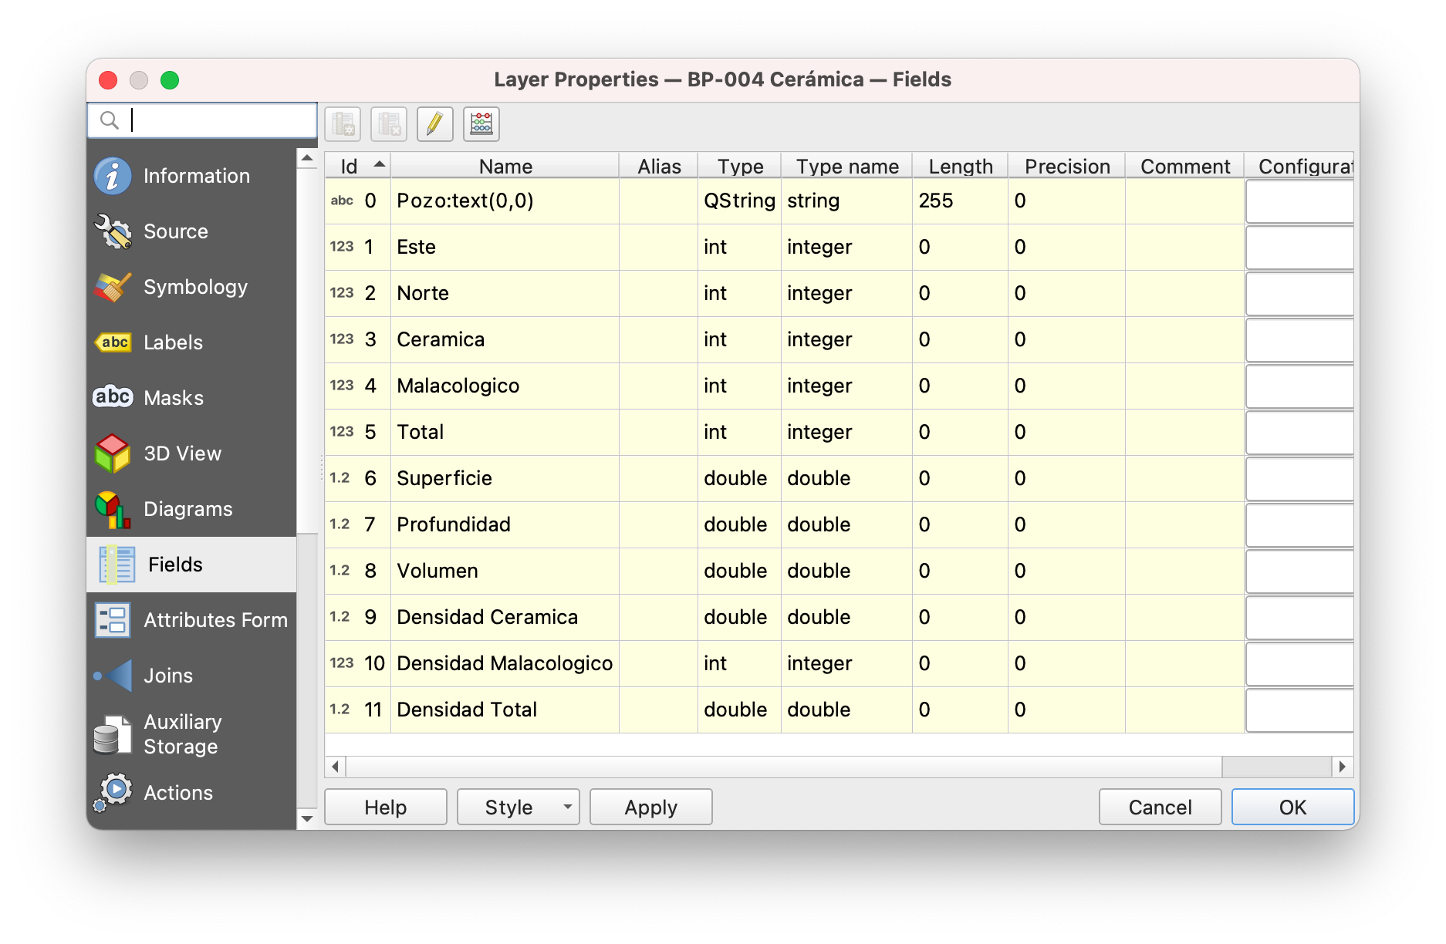Screen dimensions: 1446x944
Task: Open the Attributes Form panel
Action: [x=215, y=619]
